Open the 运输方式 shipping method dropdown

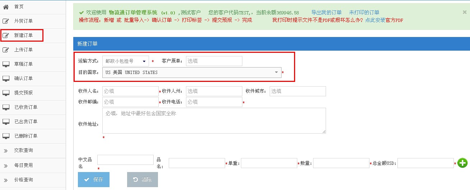tap(125, 61)
